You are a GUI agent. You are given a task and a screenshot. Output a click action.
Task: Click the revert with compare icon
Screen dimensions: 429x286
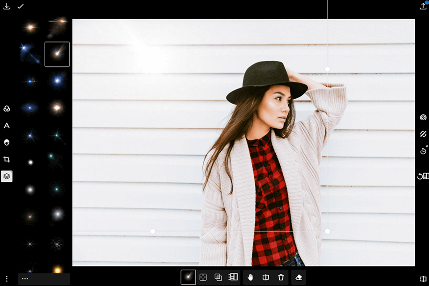tap(423, 176)
